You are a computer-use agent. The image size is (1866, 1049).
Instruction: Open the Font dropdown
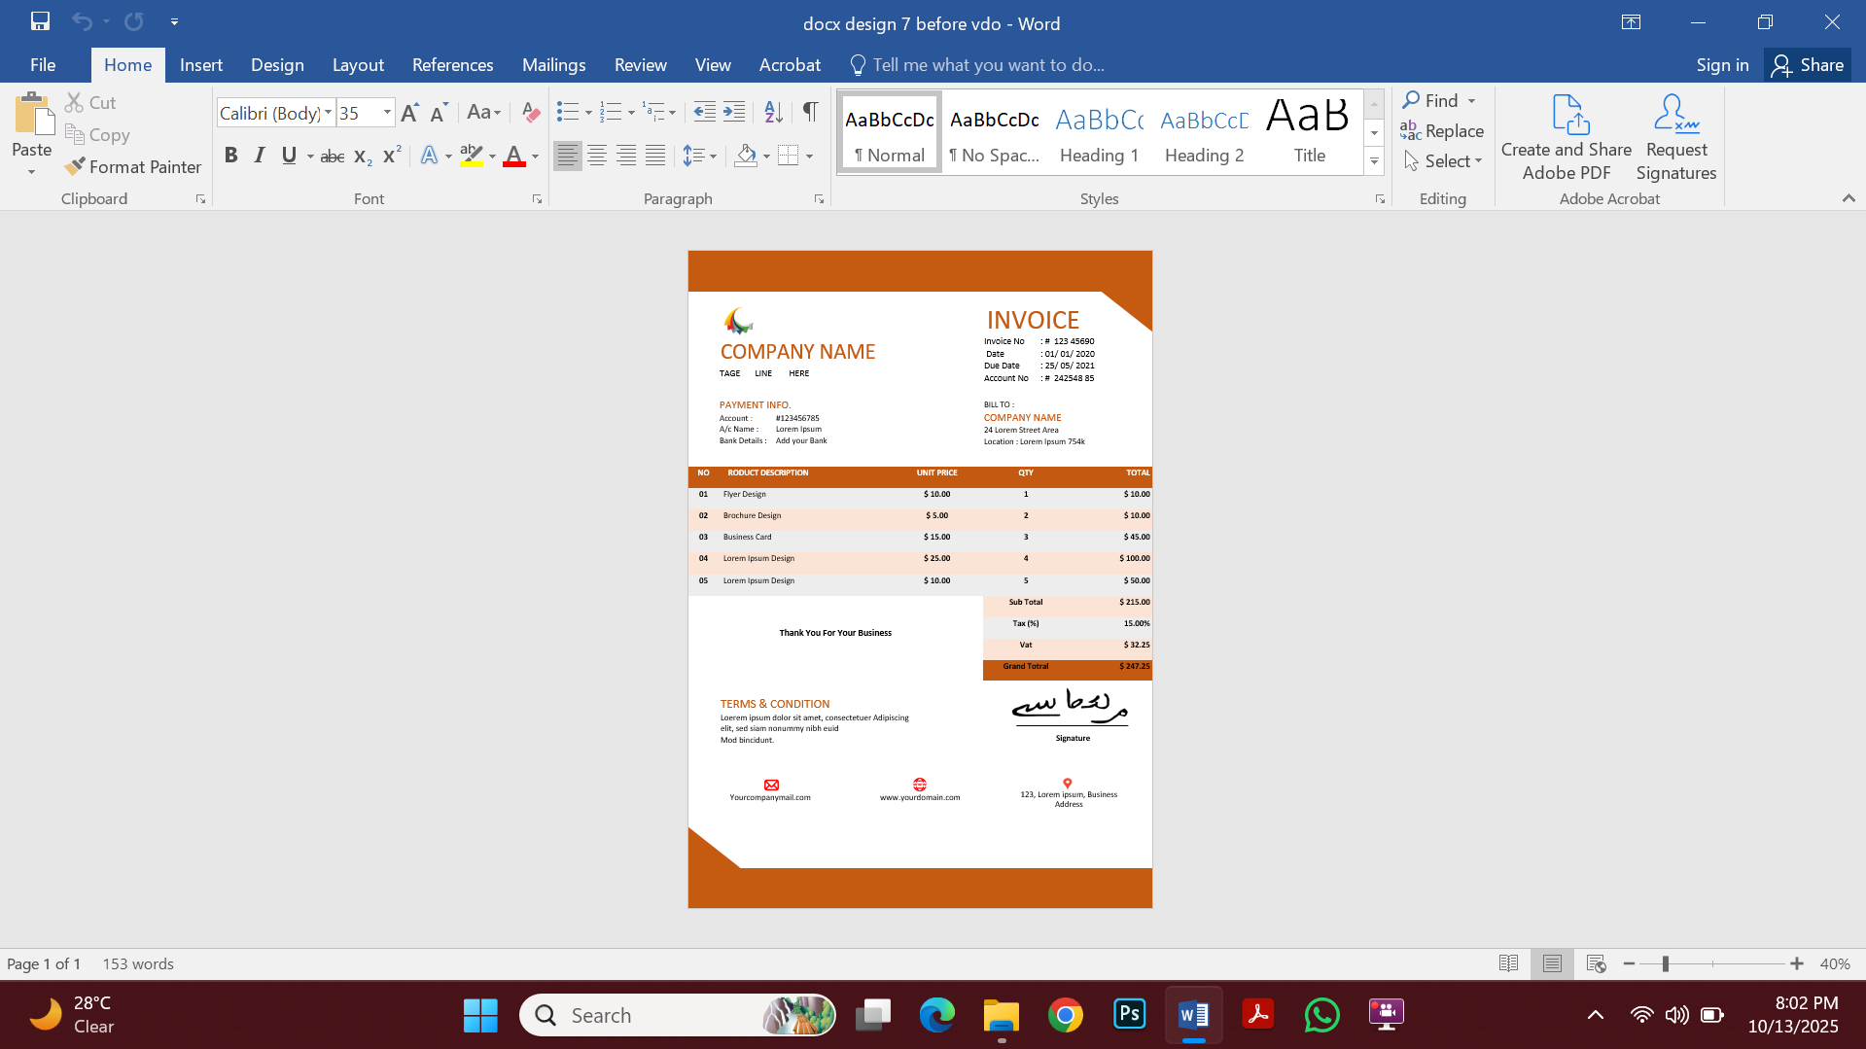pyautogui.click(x=328, y=113)
